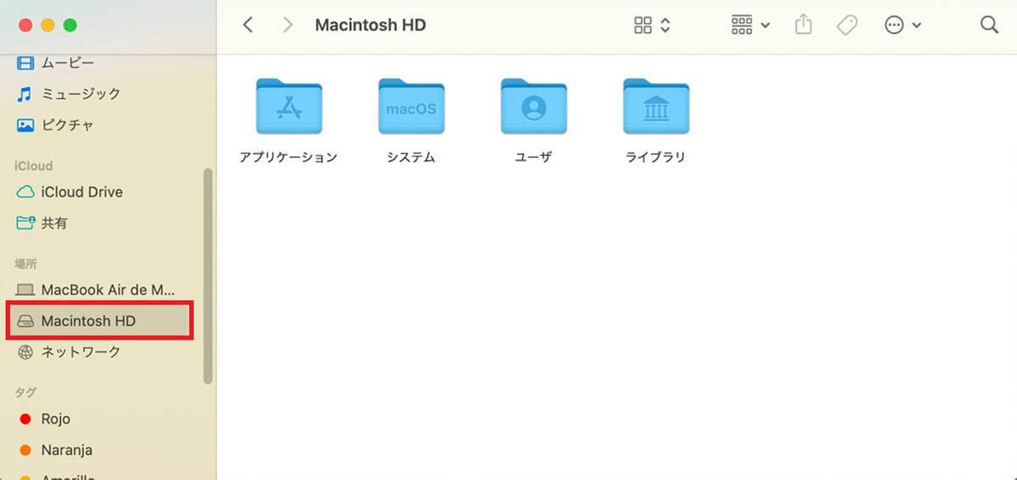The width and height of the screenshot is (1017, 480).
Task: Select ムービー in the sidebar
Action: tap(56, 63)
